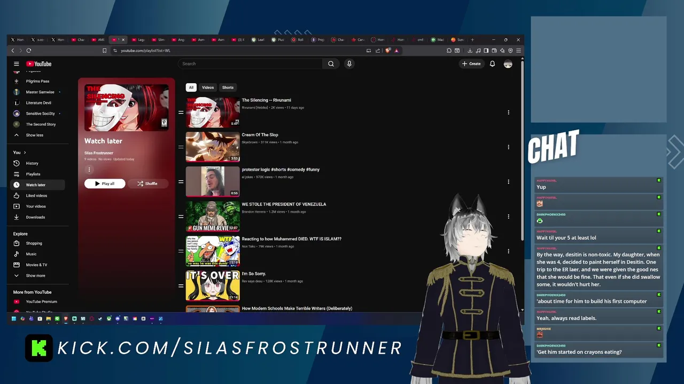
Task: Collapse subscriptions with Show less
Action: 37,135
